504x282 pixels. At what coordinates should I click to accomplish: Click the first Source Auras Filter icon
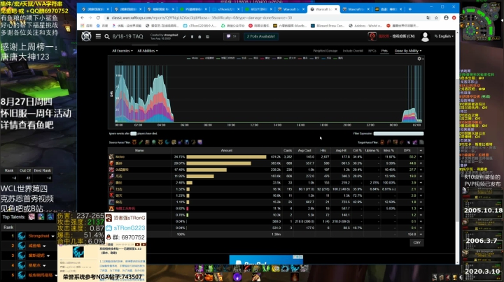pos(134,142)
